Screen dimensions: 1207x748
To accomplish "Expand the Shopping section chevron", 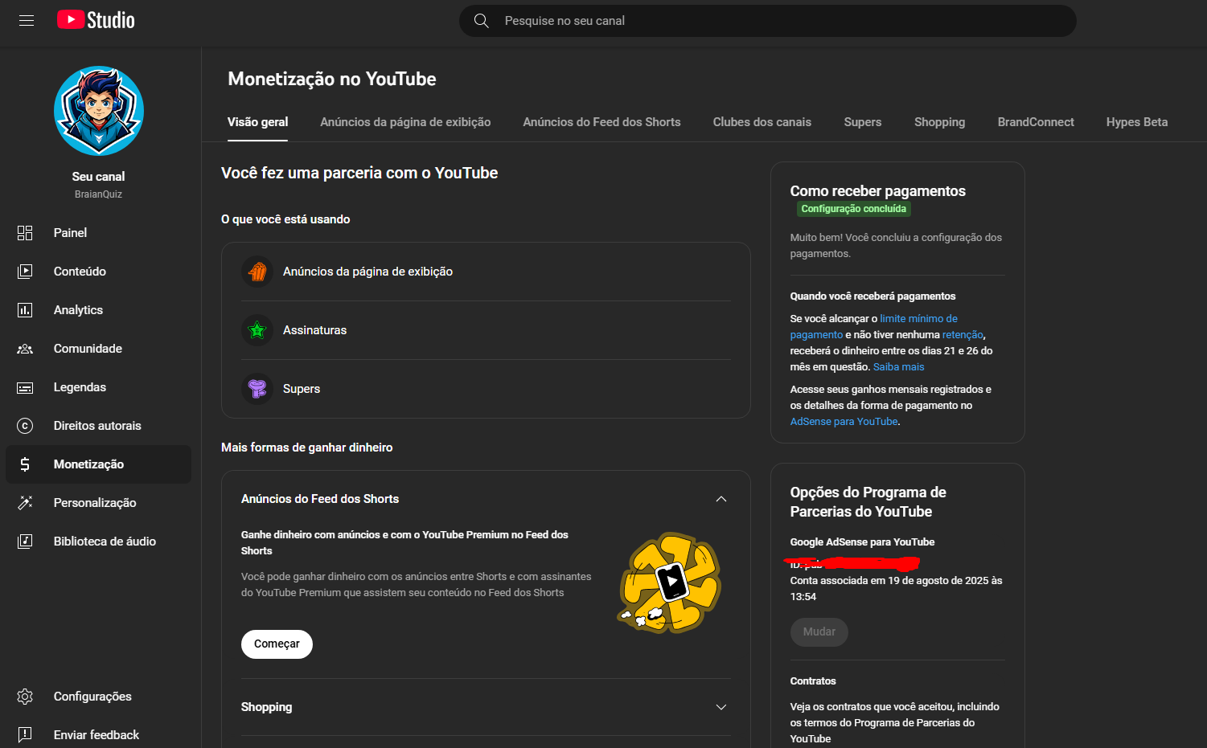I will 721,707.
